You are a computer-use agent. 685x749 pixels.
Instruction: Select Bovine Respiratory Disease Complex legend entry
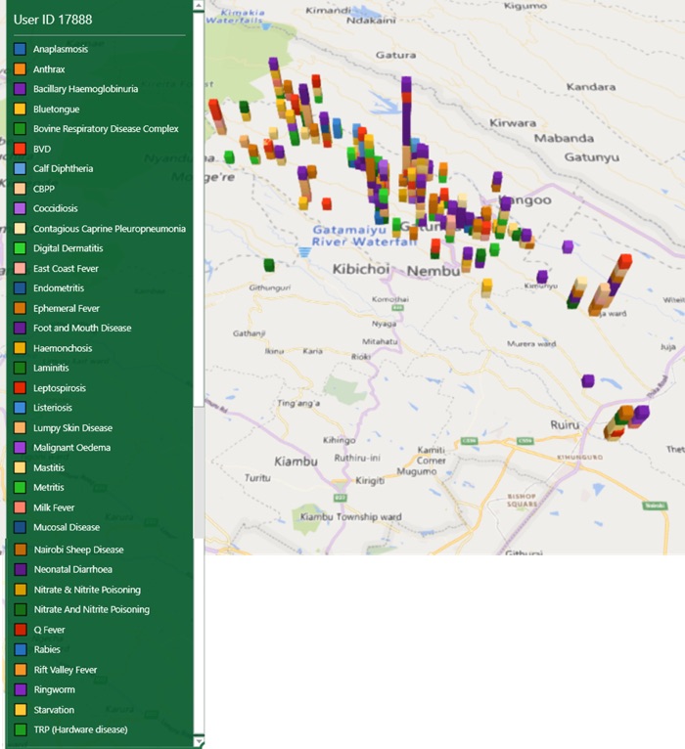click(96, 128)
